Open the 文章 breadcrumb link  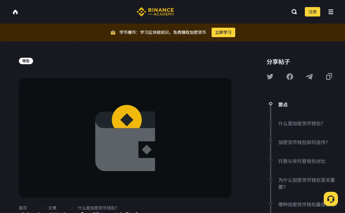click(52, 208)
